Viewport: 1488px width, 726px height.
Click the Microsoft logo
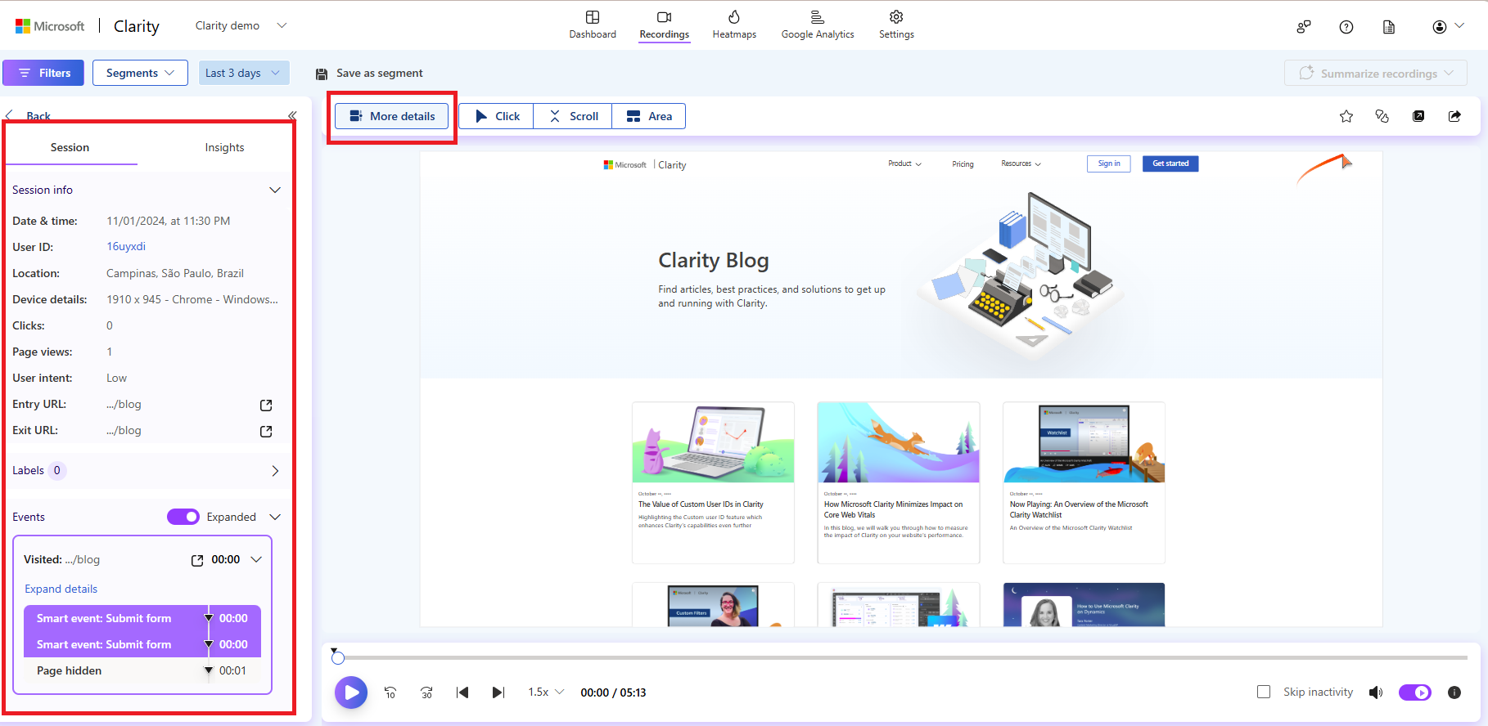click(x=50, y=26)
